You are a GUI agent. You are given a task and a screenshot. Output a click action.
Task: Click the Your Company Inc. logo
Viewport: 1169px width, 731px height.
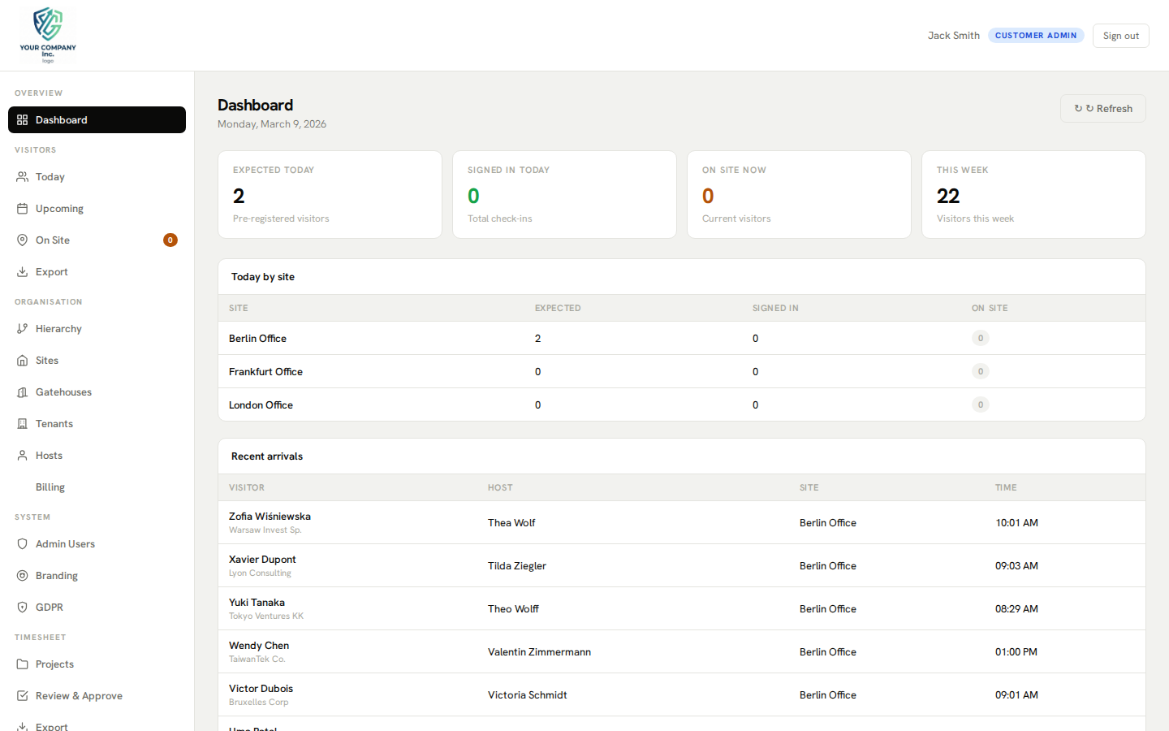(47, 35)
